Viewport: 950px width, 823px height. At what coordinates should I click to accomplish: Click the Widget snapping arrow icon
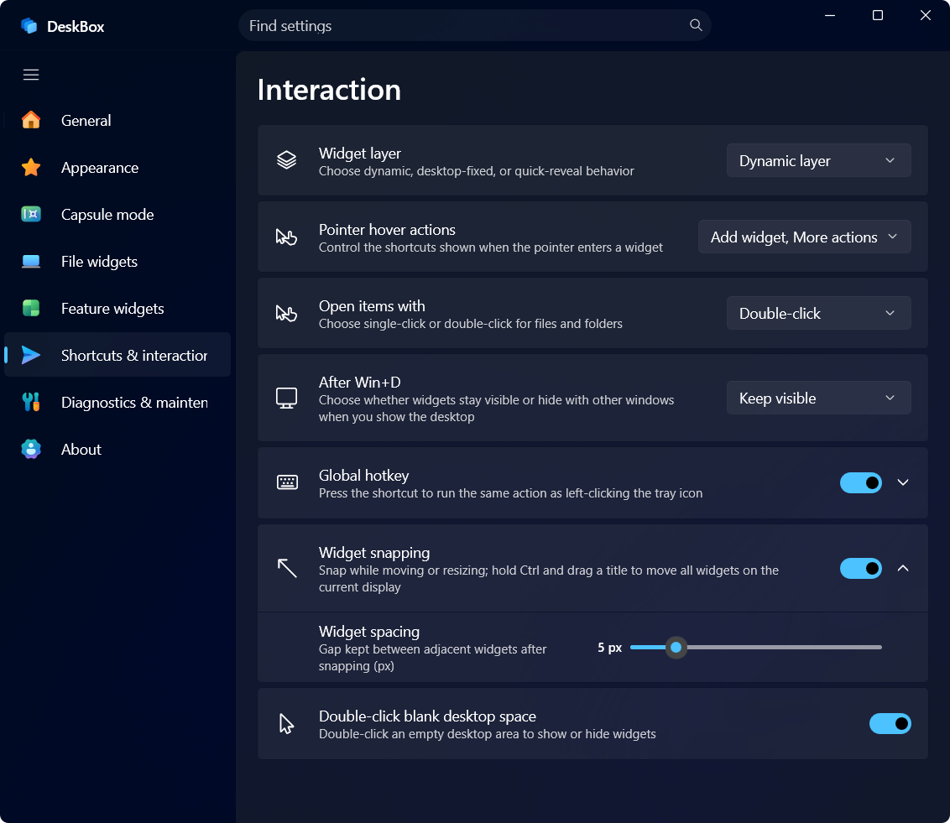coord(287,568)
